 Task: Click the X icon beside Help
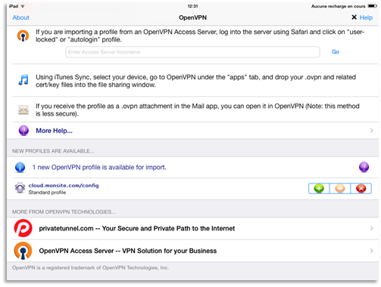tap(354, 17)
